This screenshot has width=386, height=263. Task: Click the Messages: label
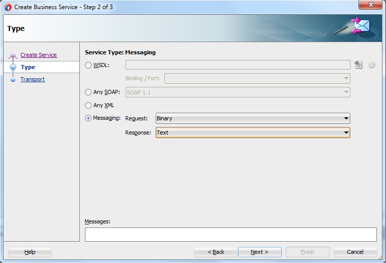[98, 221]
